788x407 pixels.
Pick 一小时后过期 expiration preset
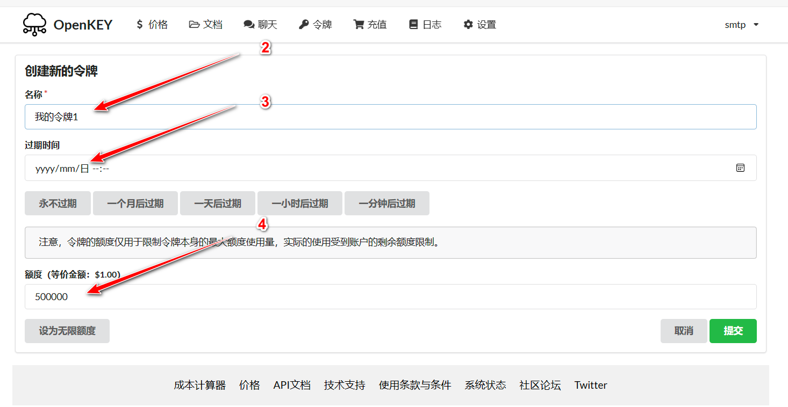(x=300, y=203)
